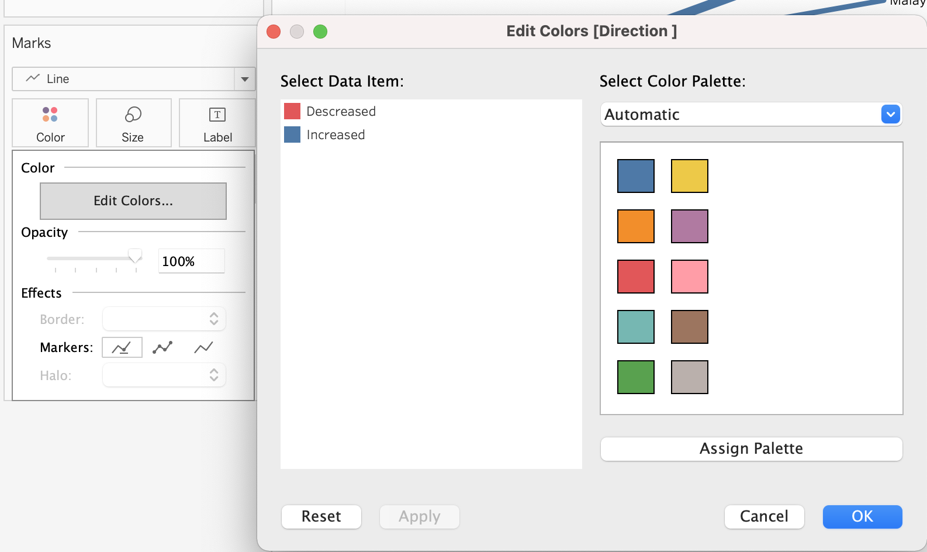The height and width of the screenshot is (552, 927).
Task: Click Assign Palette
Action: pos(751,448)
